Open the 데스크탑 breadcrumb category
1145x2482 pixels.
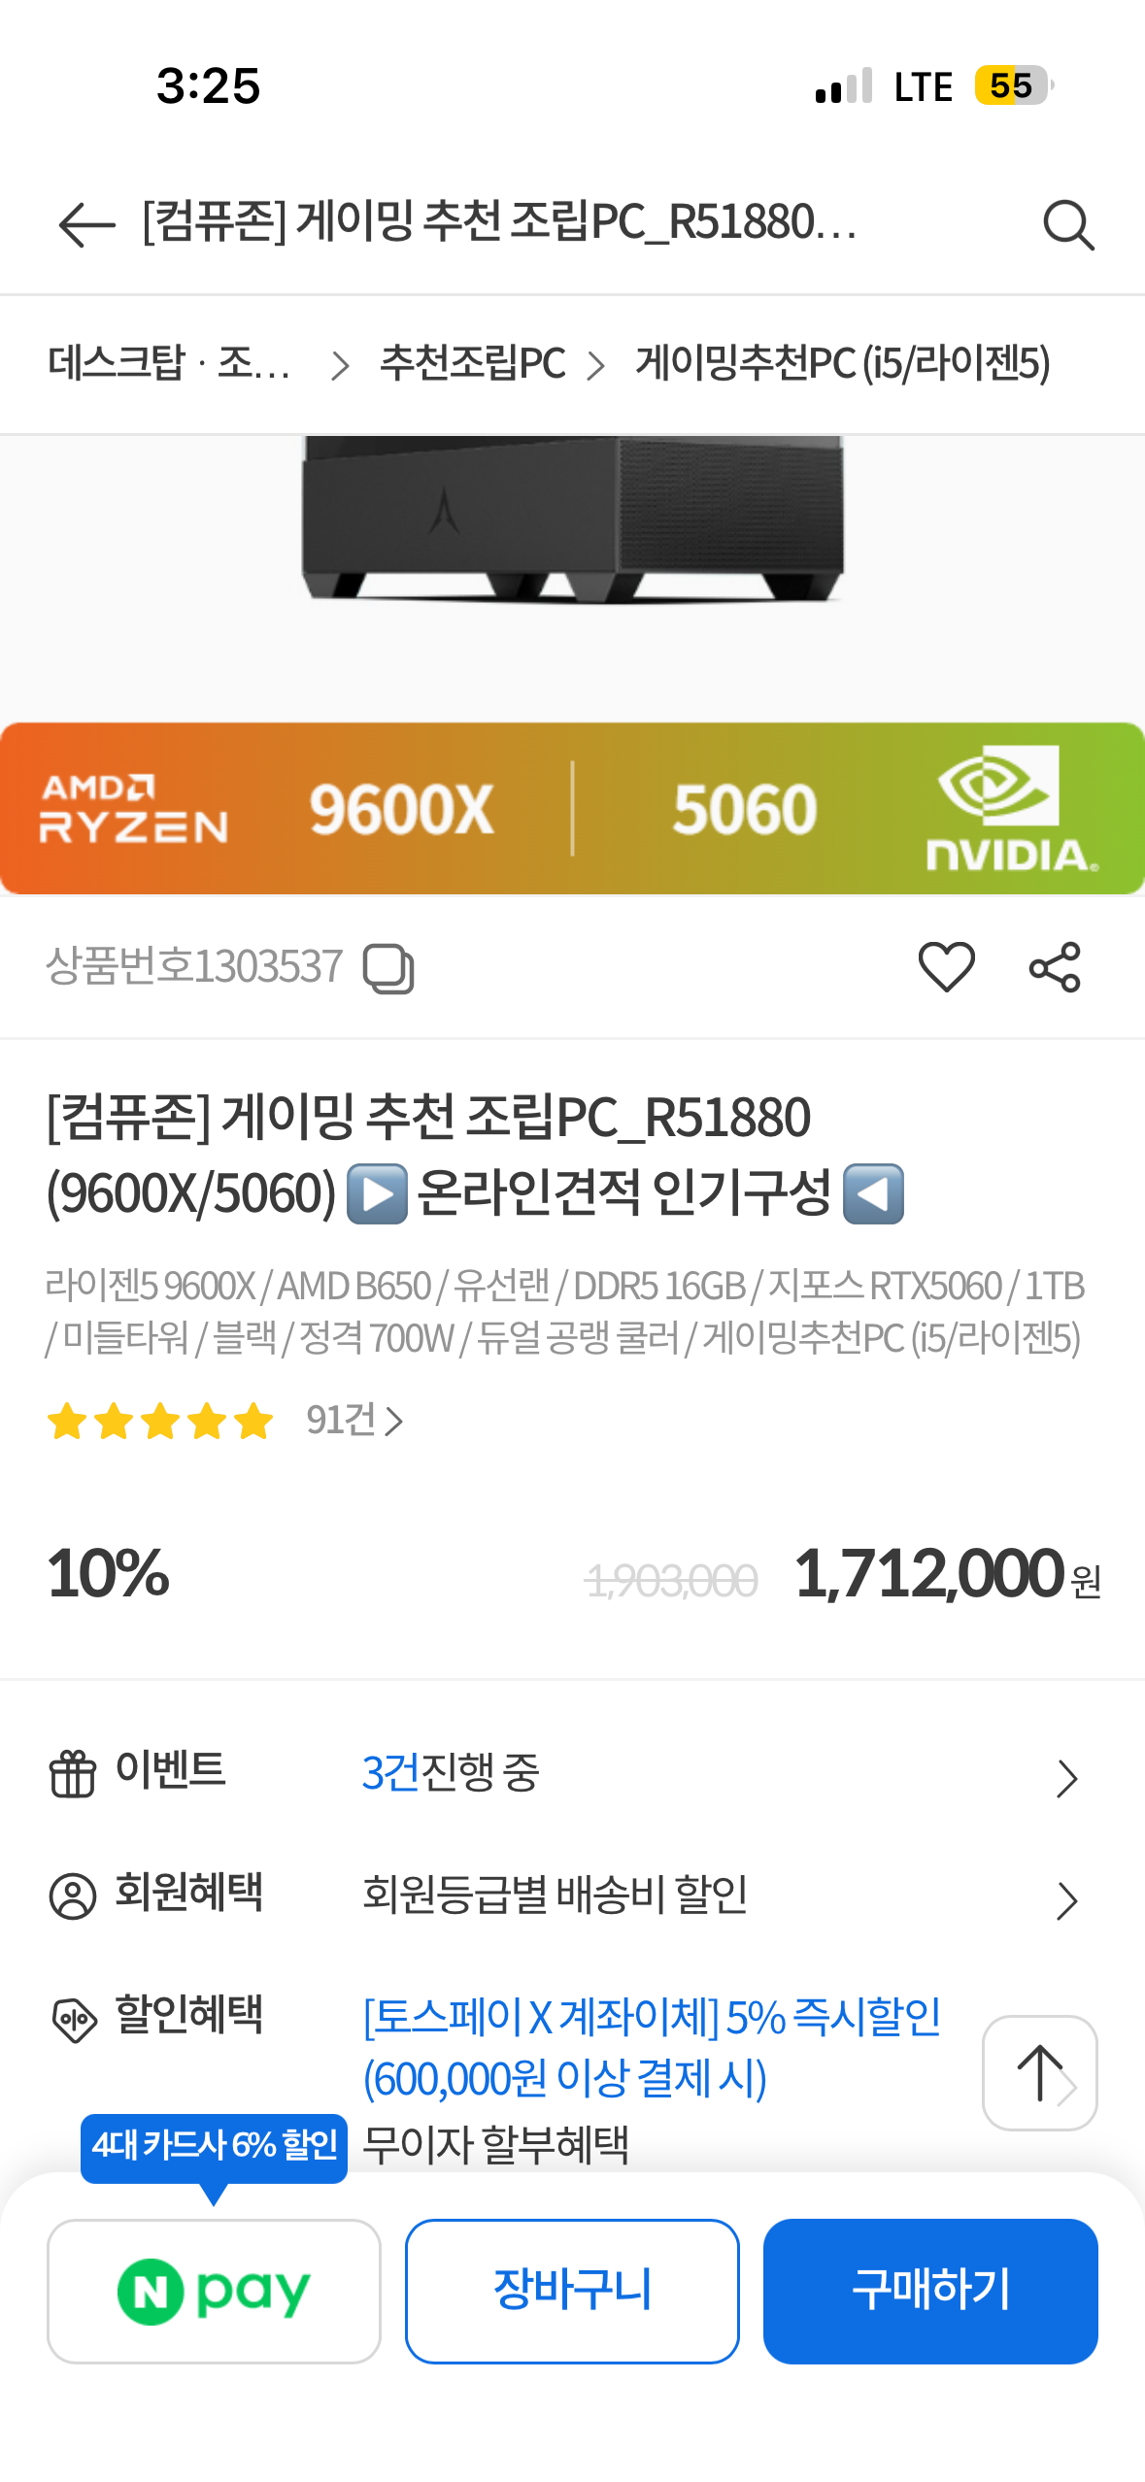click(x=168, y=364)
